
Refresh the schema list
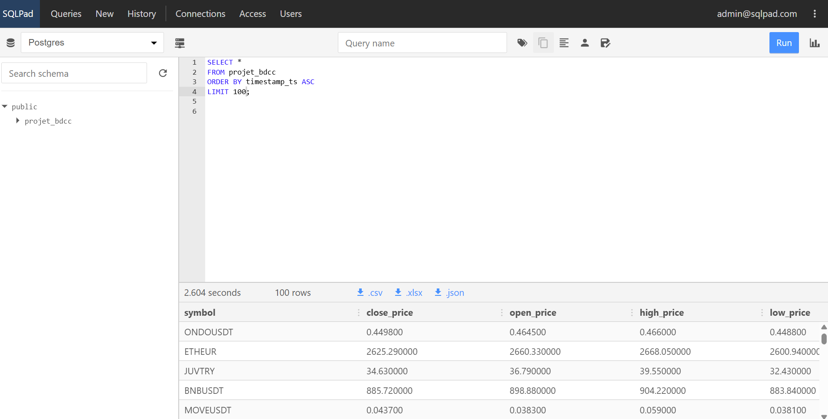tap(163, 73)
